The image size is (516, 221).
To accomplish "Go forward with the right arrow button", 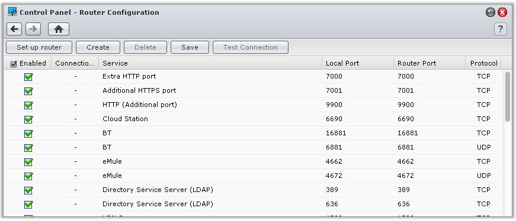I will (33, 29).
